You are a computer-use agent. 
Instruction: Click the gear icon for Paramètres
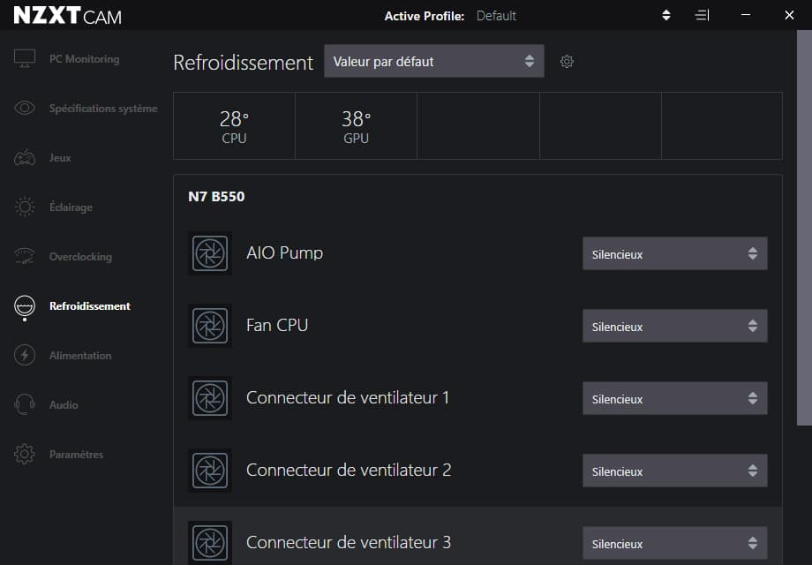point(25,454)
